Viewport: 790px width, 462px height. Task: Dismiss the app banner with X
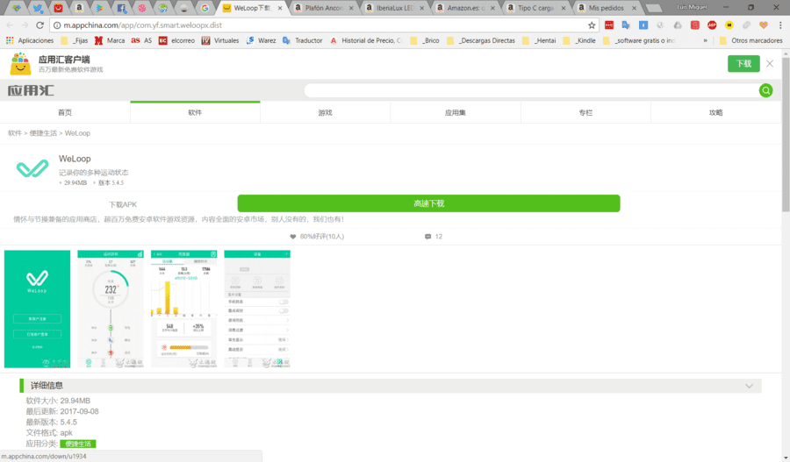click(770, 63)
